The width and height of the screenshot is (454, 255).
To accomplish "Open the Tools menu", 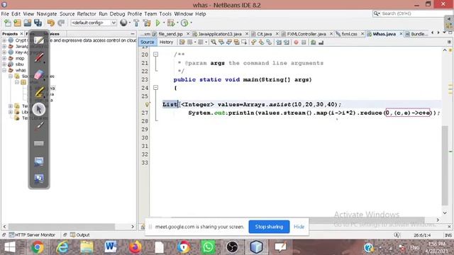I will pyautogui.click(x=165, y=14).
